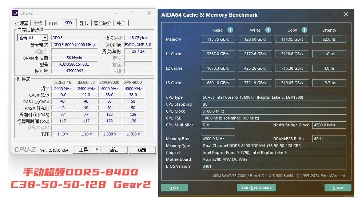This screenshot has width=362, height=203.
Task: Click the L1 Cache Write value 2172.6 GB/s
Action: (x=255, y=54)
